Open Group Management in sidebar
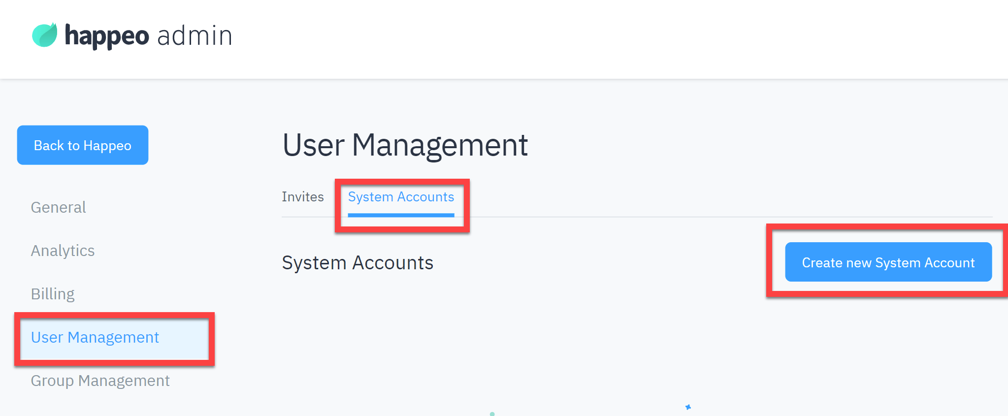The image size is (1008, 416). coord(100,381)
